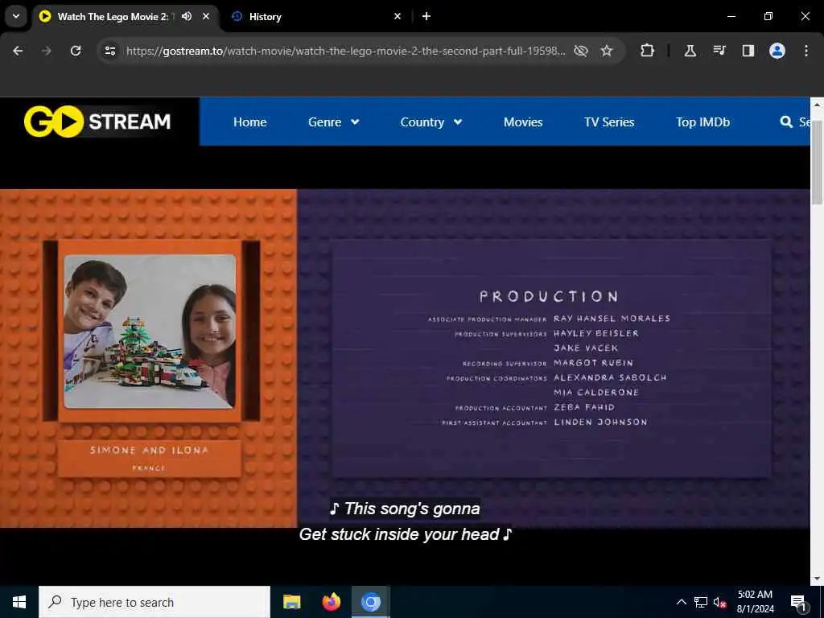Screen dimensions: 824x618
Task: Show hidden system tray icons
Action: [x=681, y=602]
